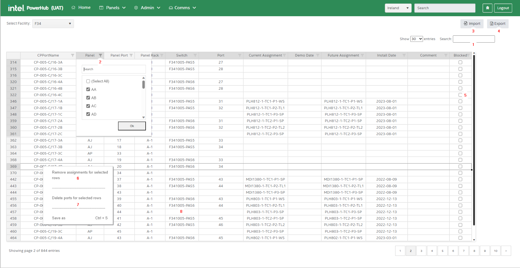Uncheck the AB filter option

88,98
